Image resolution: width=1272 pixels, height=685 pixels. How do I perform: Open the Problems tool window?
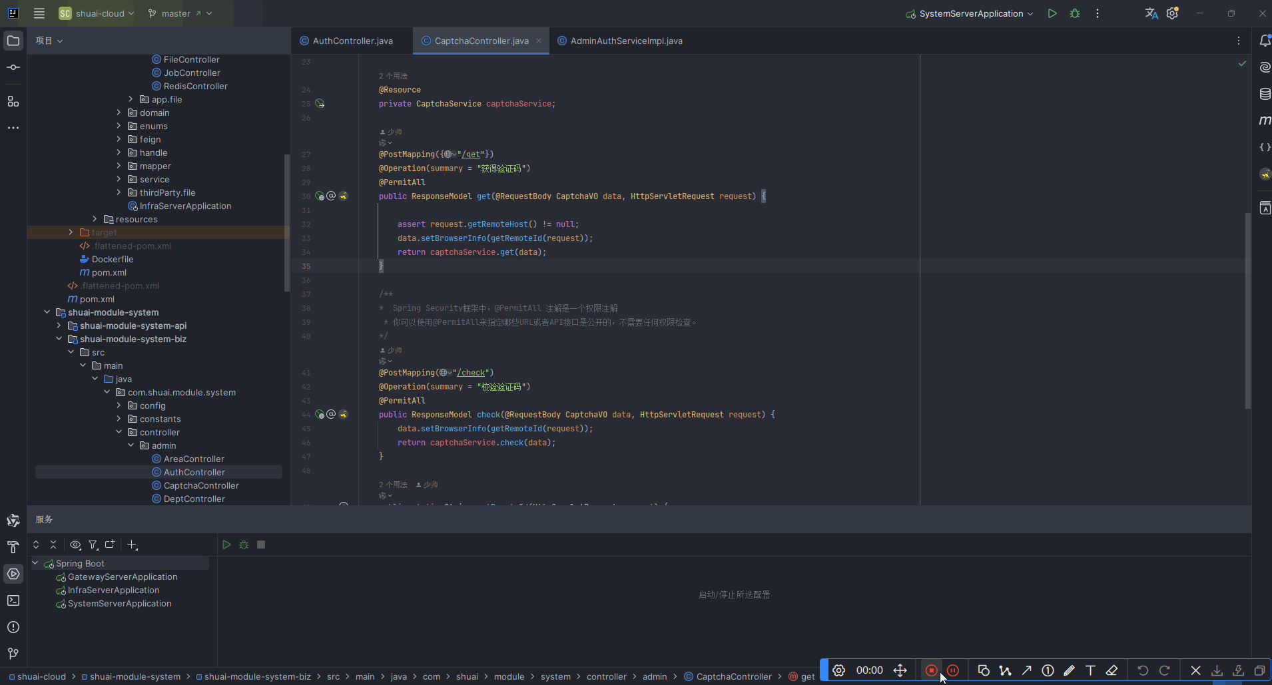[13, 627]
